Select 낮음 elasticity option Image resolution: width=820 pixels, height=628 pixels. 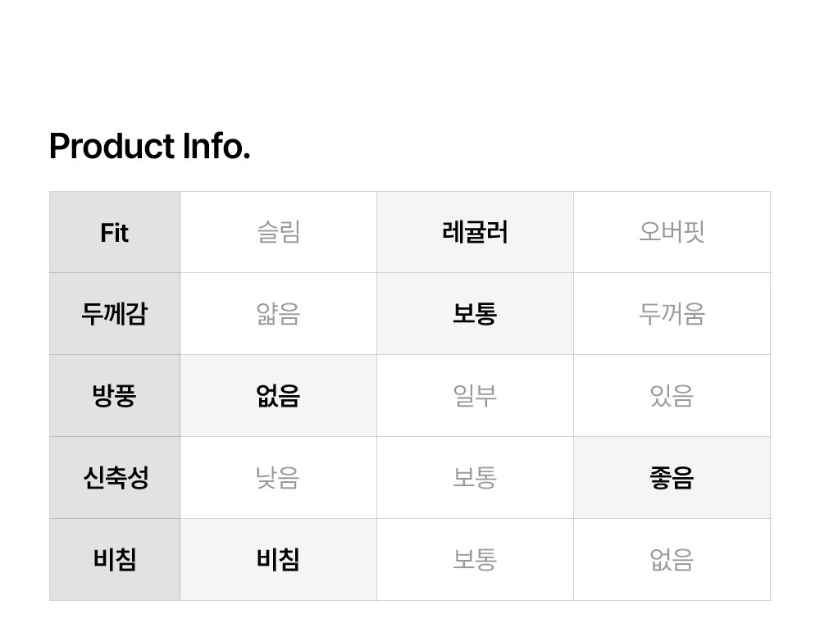pos(279,478)
